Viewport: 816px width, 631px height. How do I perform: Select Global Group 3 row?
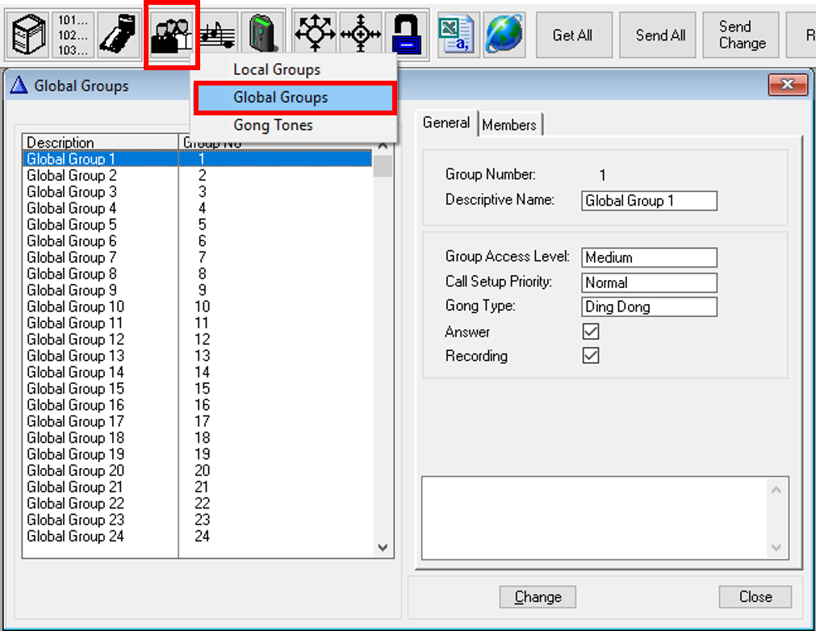coord(198,191)
